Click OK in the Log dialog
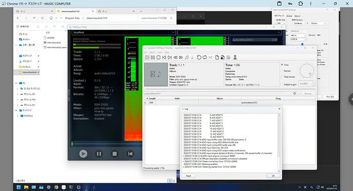Screen dimensions: 353x191 (x=273, y=176)
